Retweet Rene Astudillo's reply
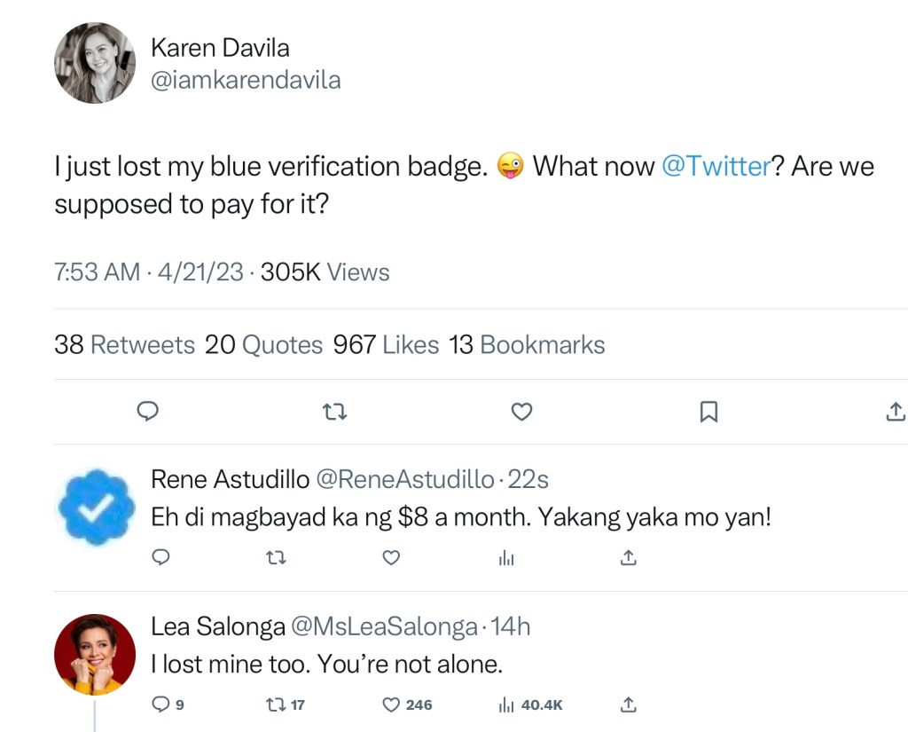 click(x=276, y=557)
